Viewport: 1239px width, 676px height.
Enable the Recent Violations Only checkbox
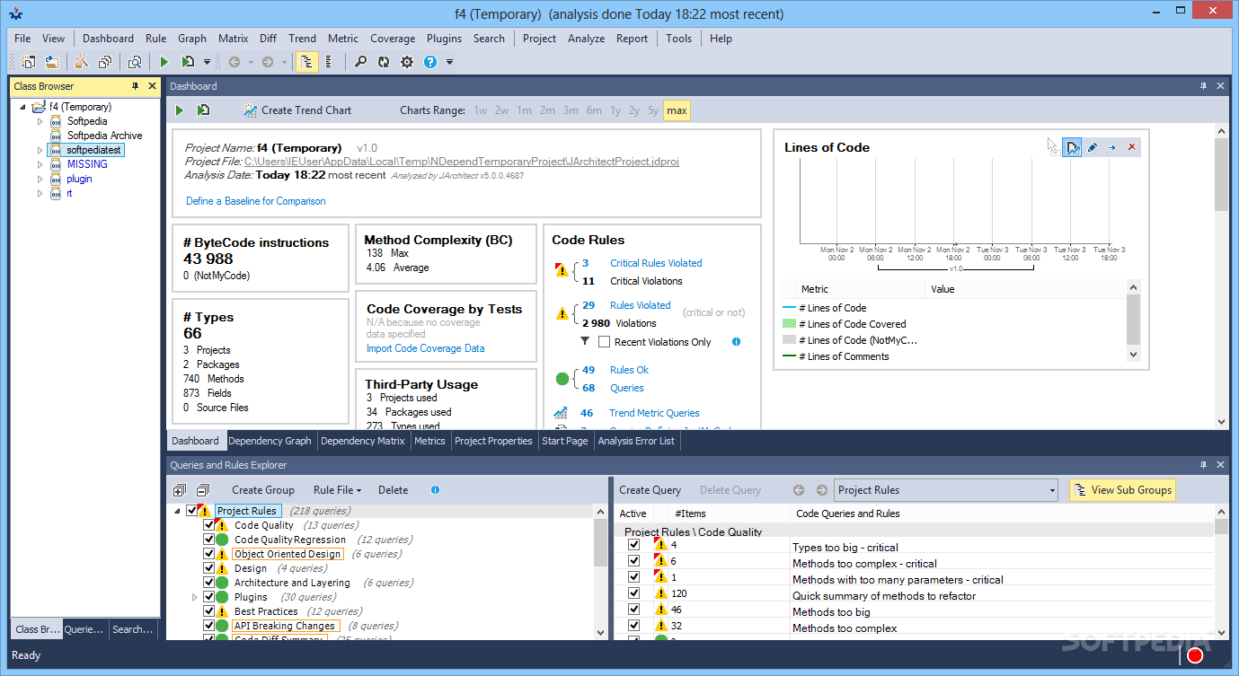605,342
